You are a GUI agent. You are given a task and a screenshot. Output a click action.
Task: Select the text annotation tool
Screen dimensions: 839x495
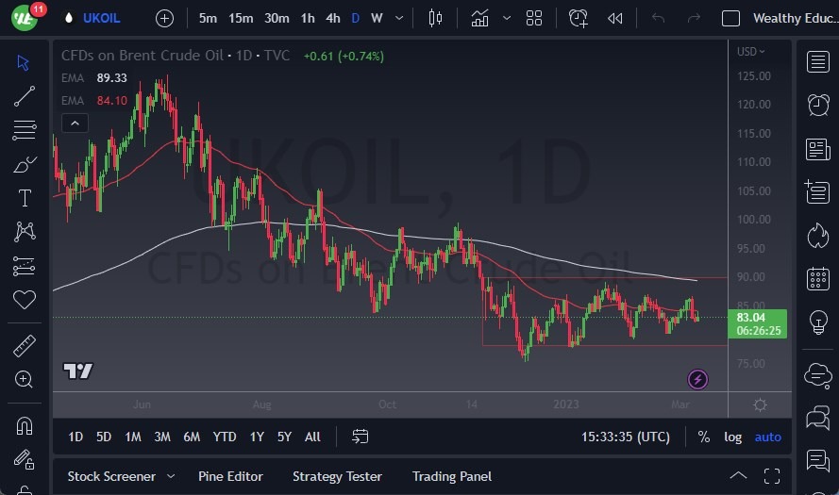click(x=25, y=198)
